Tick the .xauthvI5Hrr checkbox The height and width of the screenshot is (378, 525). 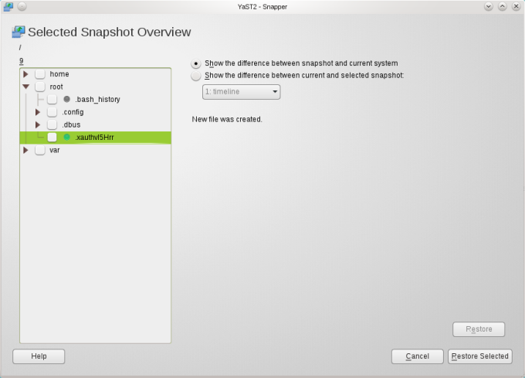click(x=52, y=137)
